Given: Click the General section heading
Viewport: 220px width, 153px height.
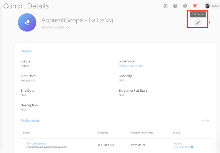Looking at the screenshot, I should click(27, 51).
